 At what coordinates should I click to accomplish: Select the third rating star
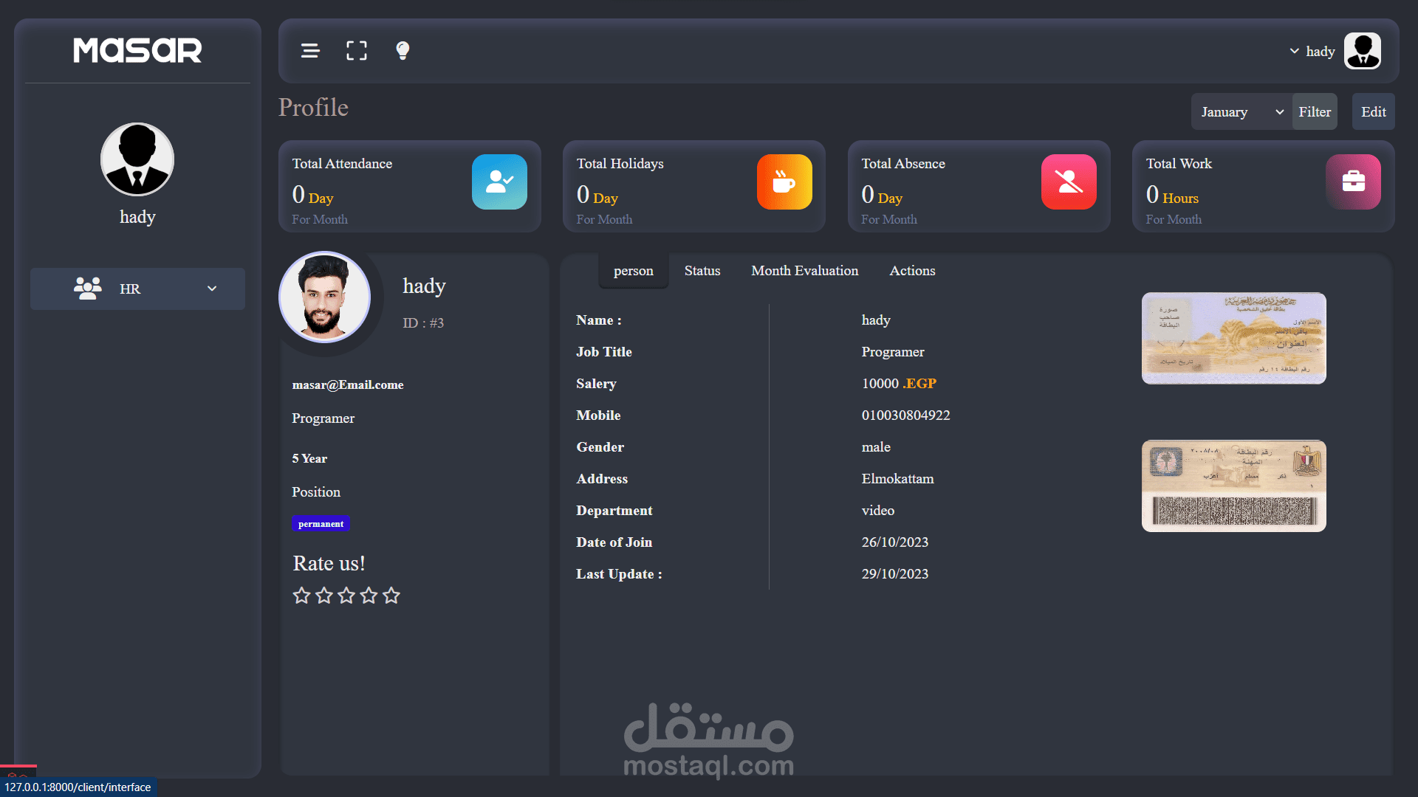(346, 596)
